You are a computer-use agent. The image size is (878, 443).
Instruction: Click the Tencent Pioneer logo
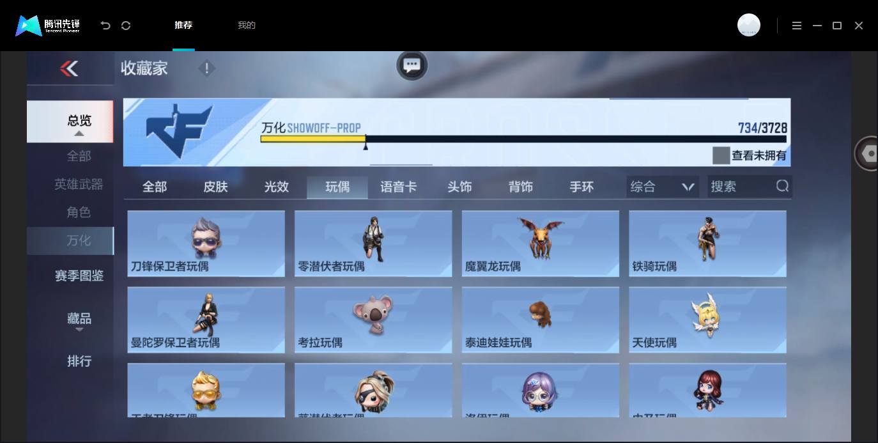[48, 26]
